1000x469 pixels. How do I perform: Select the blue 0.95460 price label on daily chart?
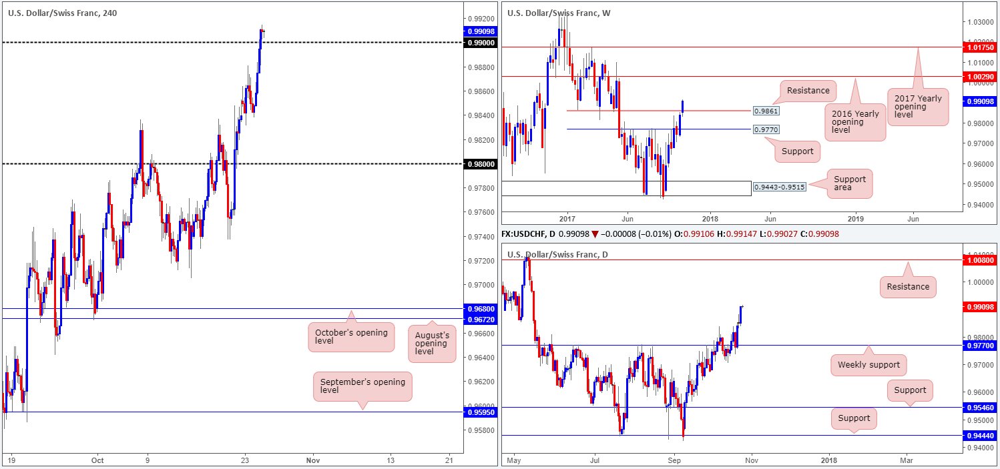979,407
